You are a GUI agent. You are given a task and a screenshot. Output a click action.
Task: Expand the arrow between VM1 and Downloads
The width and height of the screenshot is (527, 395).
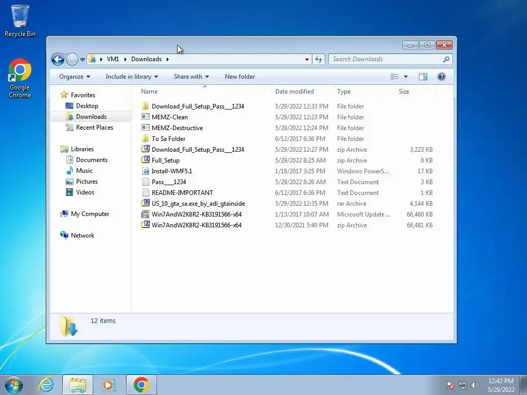point(126,60)
